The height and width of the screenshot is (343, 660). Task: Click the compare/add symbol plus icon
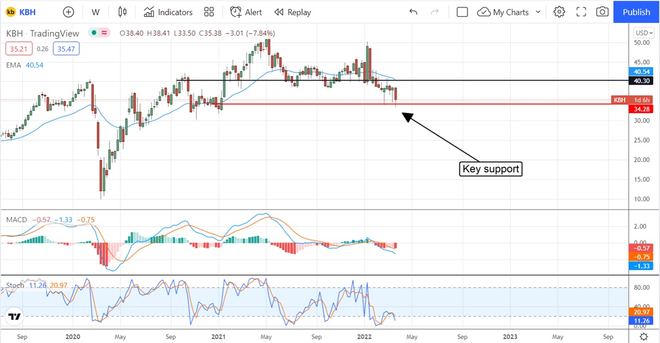coord(68,12)
